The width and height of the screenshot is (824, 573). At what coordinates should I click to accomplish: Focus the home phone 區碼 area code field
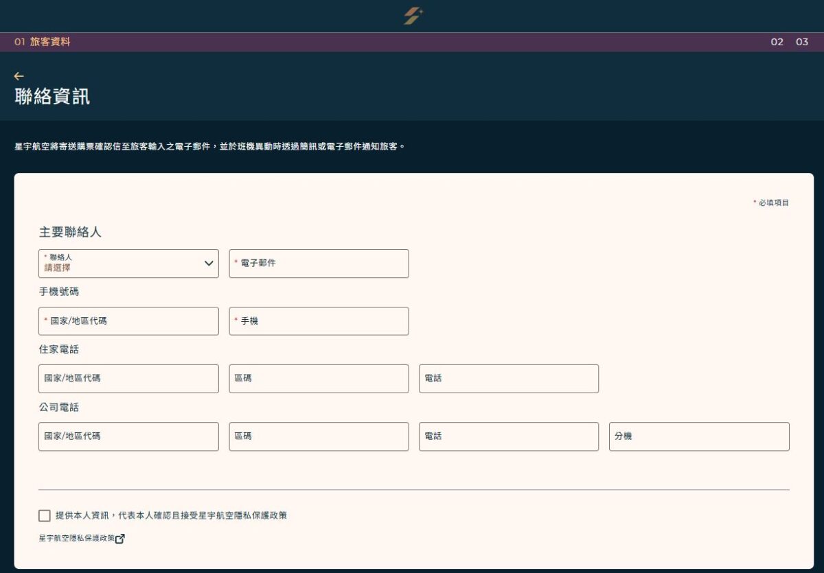point(319,379)
